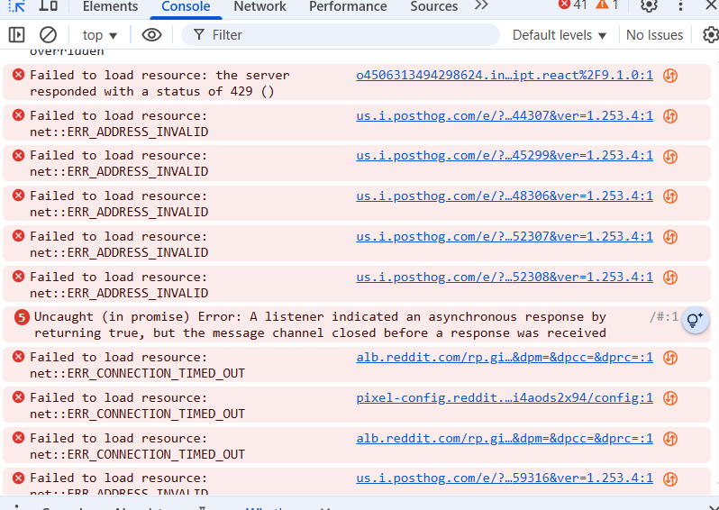Click orange icon on the pixel-config.reddit row

pos(670,398)
